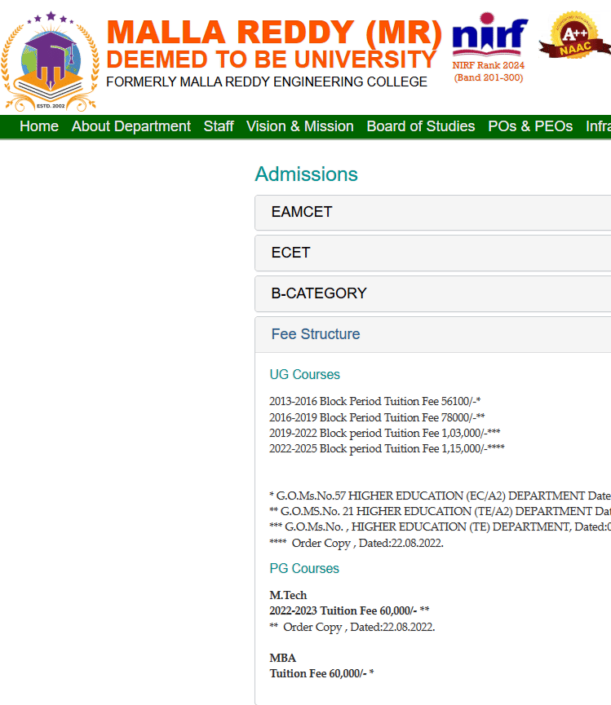Screen dimensions: 611x705
Task: Click the NIRF Rank 2024 logo
Action: tap(489, 35)
